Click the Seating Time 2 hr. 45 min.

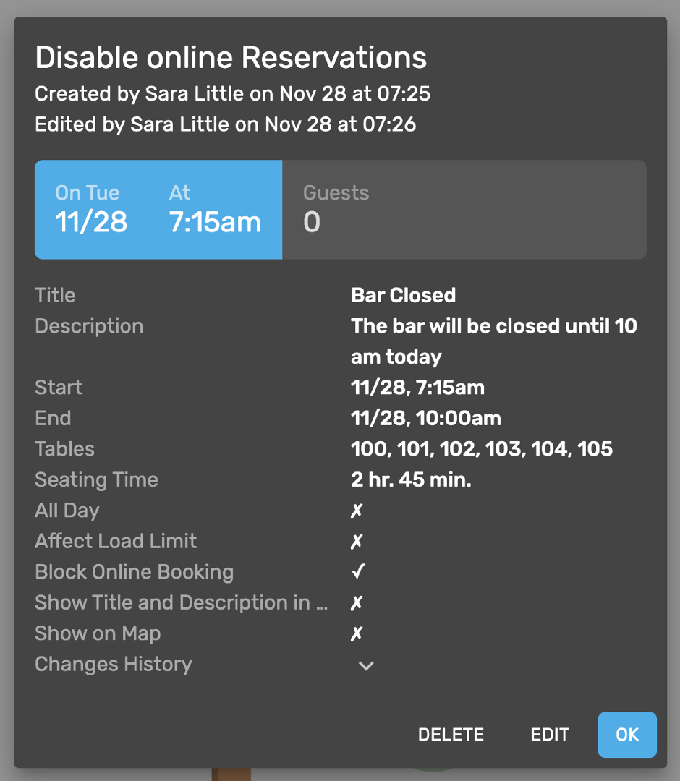tap(411, 479)
